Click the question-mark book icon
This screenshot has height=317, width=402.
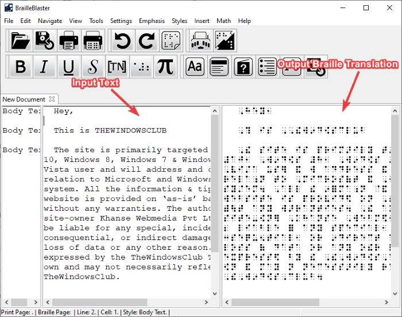pyautogui.click(x=243, y=67)
